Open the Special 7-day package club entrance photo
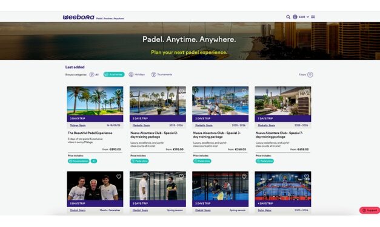 point(283,101)
